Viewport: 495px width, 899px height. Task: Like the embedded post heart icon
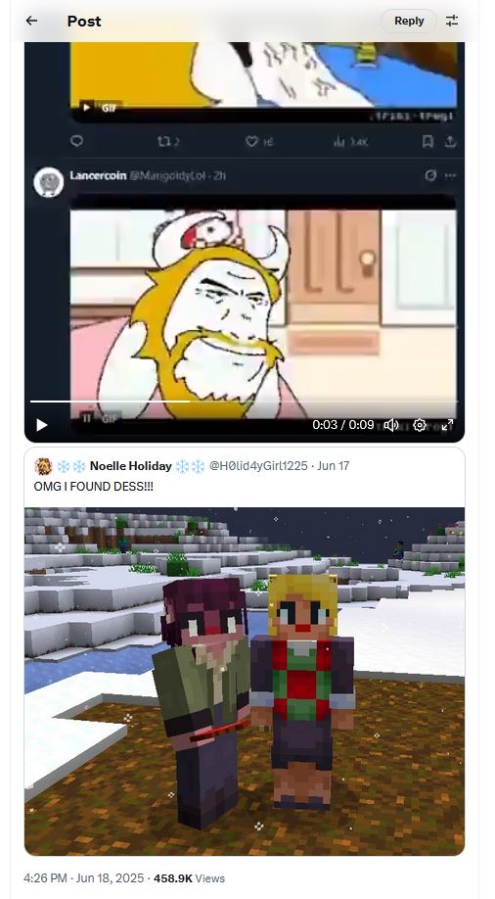pos(251,141)
